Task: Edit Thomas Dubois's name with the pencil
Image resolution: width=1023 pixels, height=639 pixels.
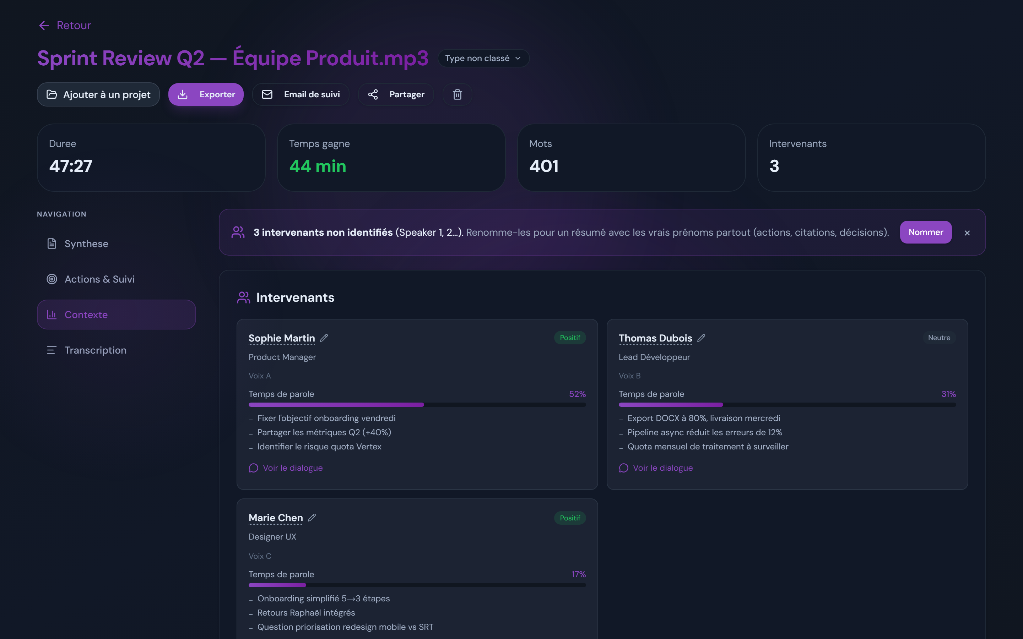Action: pyautogui.click(x=701, y=338)
